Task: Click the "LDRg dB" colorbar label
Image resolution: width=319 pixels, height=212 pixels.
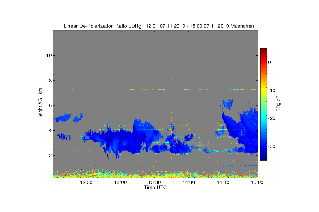Action: pos(278,104)
